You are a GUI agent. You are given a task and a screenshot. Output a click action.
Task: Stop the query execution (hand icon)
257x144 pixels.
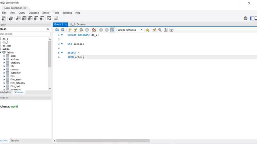87,30
